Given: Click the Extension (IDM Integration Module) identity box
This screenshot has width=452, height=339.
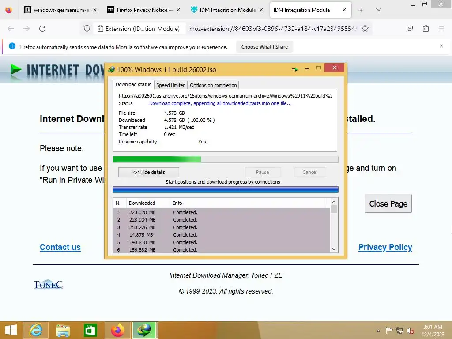Looking at the screenshot, I should (x=139, y=29).
